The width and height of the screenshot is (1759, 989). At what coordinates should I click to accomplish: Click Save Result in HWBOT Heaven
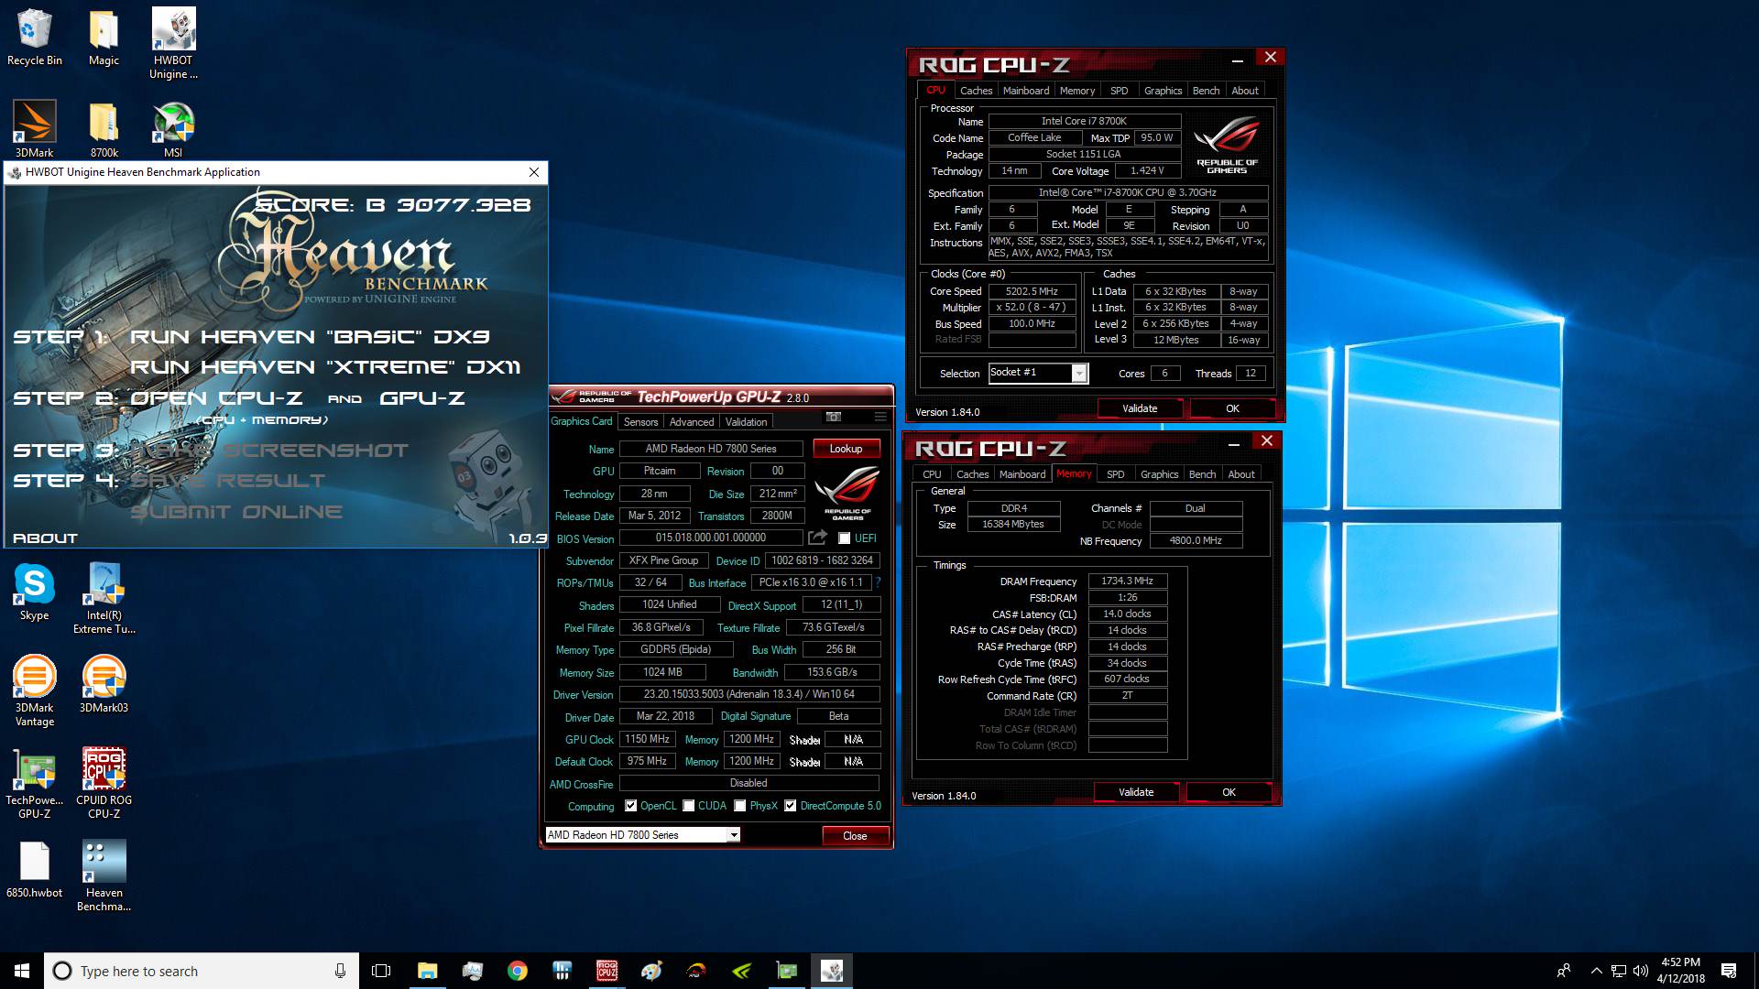click(x=227, y=481)
